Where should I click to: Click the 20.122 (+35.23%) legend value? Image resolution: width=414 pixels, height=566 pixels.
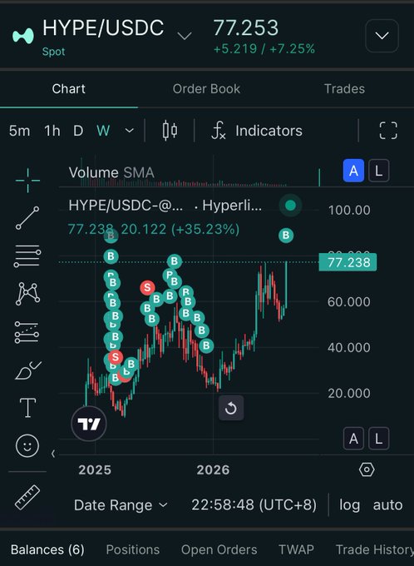[180, 229]
